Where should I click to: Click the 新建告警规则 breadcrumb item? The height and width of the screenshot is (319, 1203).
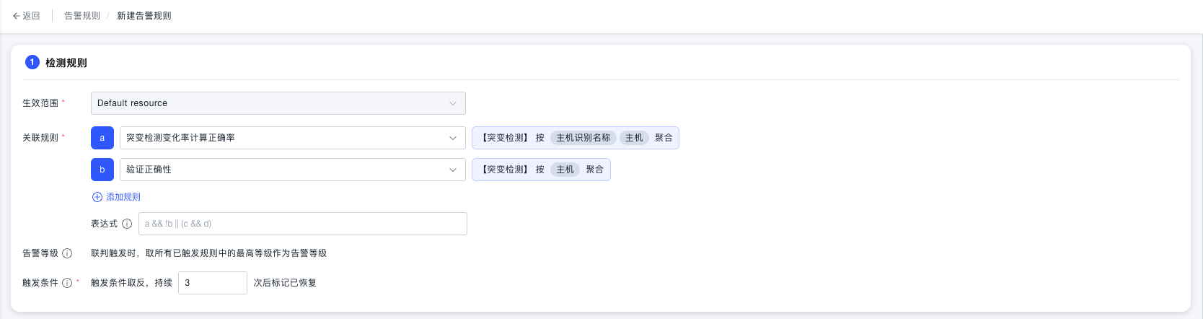[x=144, y=16]
